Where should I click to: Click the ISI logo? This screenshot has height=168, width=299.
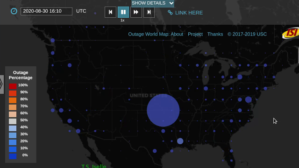click(291, 33)
